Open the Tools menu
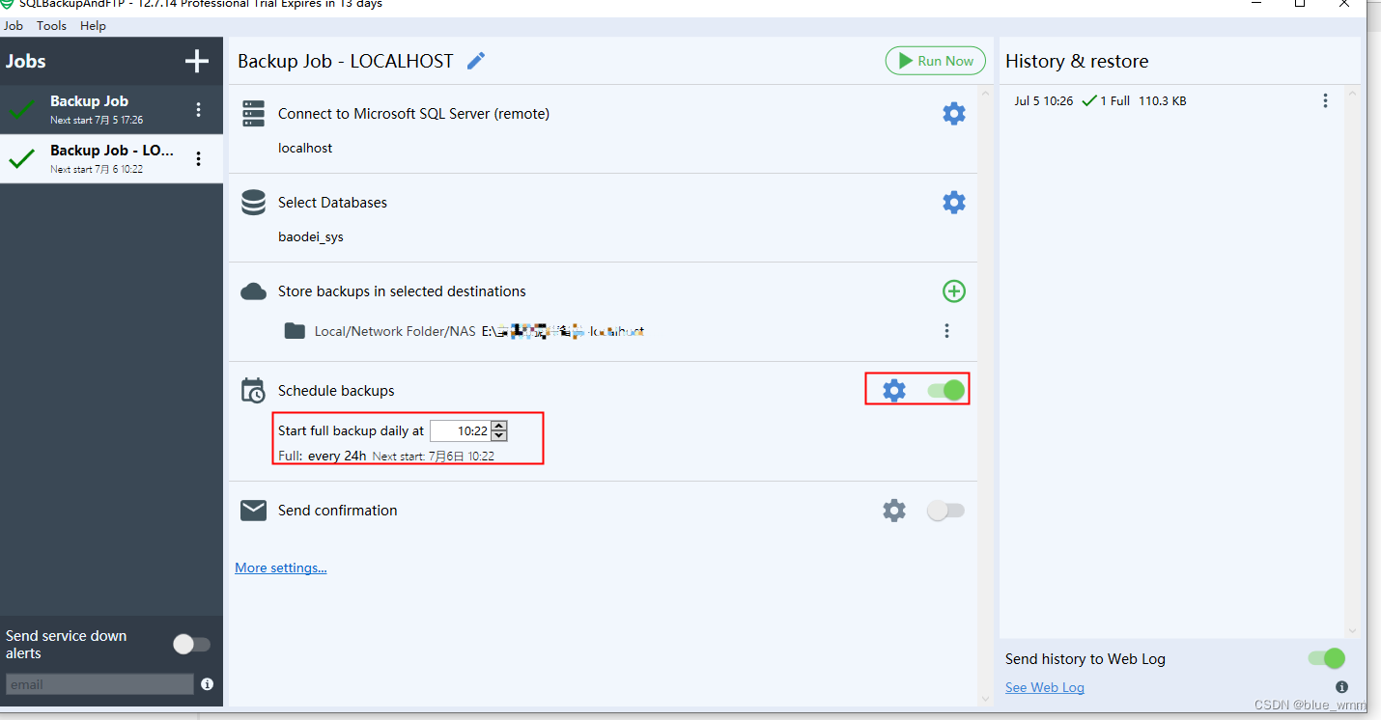Viewport: 1381px width, 720px height. pyautogui.click(x=52, y=26)
